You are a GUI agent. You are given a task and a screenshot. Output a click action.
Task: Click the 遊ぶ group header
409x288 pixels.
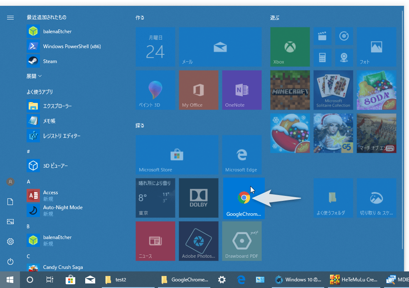click(x=275, y=18)
